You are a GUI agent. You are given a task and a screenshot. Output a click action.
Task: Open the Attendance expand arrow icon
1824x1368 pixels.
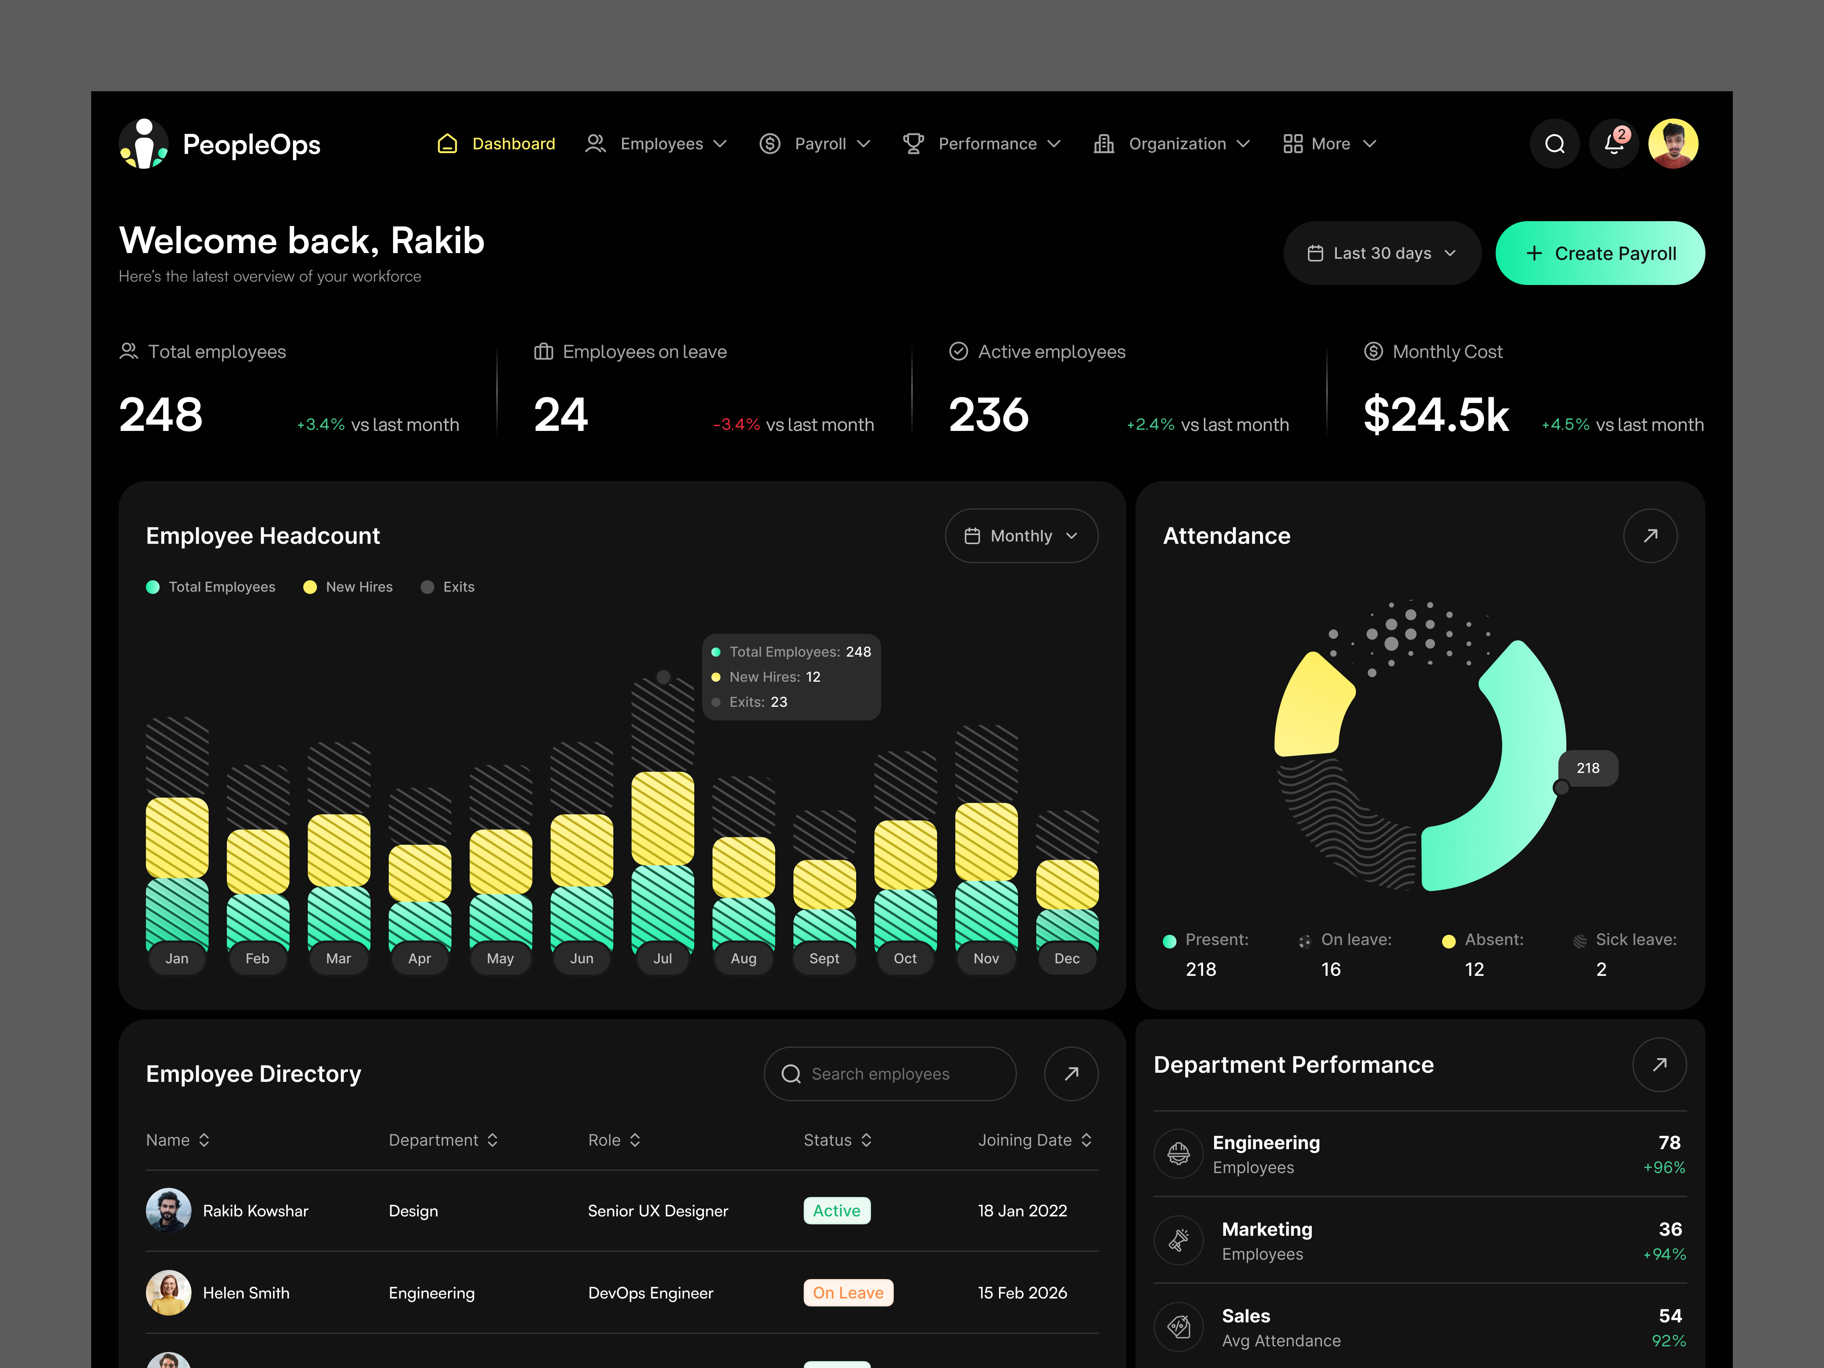point(1650,535)
